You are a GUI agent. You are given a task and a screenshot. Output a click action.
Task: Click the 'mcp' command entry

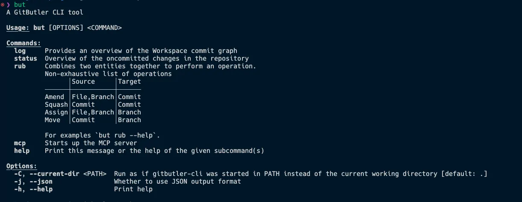pyautogui.click(x=20, y=143)
